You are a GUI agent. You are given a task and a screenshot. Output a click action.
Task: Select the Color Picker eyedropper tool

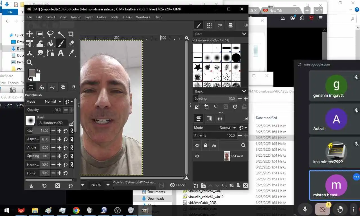(71, 53)
